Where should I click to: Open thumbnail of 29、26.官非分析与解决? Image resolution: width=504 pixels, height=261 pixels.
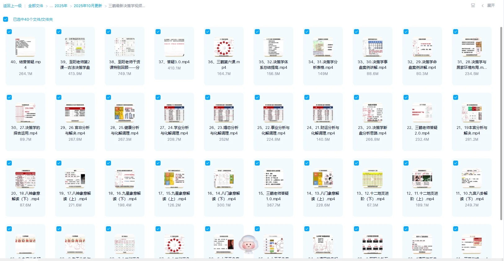coord(75,113)
